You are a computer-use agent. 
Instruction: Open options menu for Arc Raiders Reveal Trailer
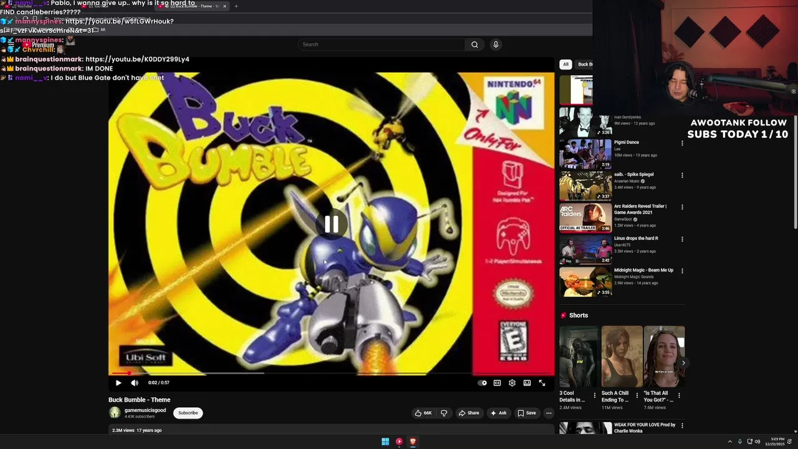(682, 207)
